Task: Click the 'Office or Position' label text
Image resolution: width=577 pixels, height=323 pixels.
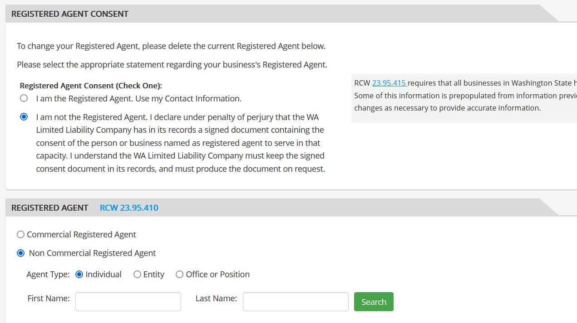Action: point(218,275)
